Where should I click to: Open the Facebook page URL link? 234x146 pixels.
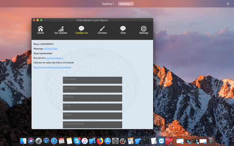click(x=52, y=67)
